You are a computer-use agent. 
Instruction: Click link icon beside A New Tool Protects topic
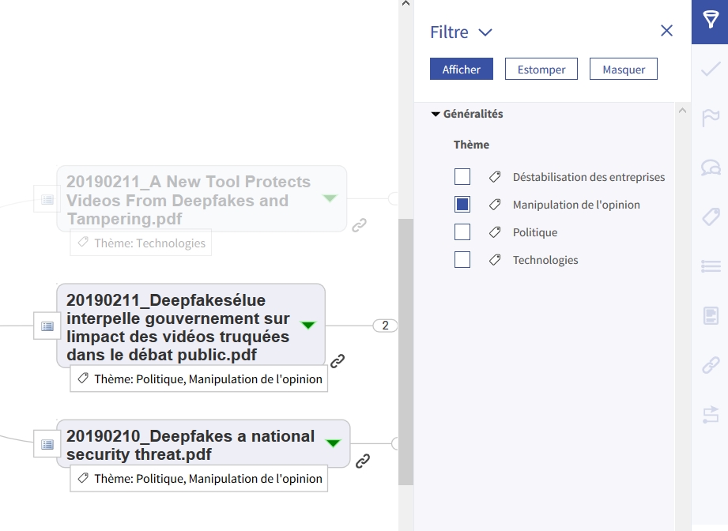(359, 225)
